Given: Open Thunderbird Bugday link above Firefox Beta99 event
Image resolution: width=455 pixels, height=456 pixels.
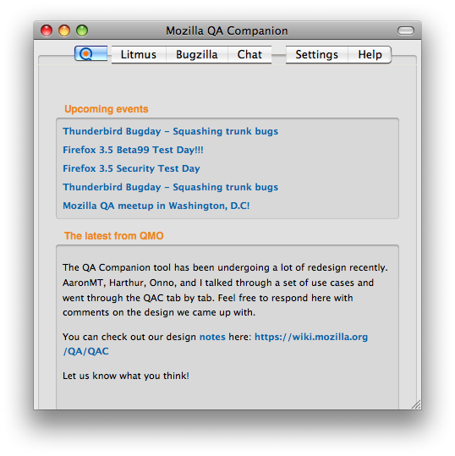Looking at the screenshot, I should [170, 131].
